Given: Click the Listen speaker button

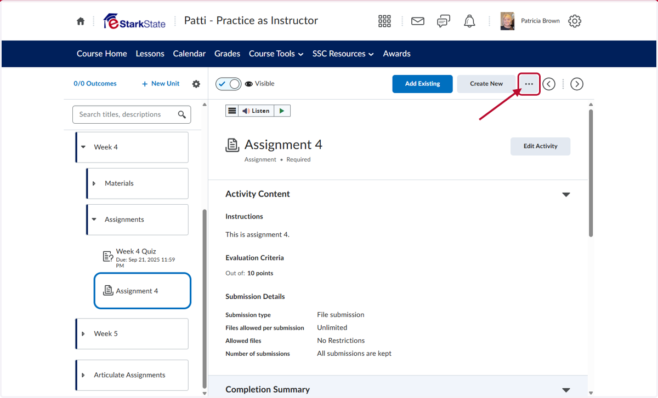Looking at the screenshot, I should (x=256, y=111).
